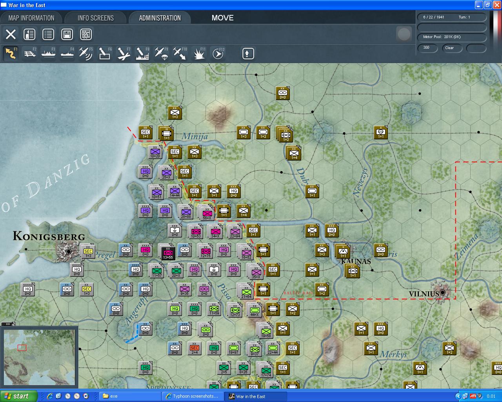This screenshot has width=502, height=402.
Task: Choose the F7 bomb airfield mode
Action: pyautogui.click(x=124, y=53)
